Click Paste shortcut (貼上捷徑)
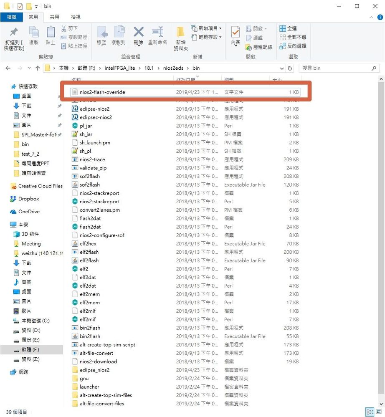This screenshot has height=417, width=385. pos(74,46)
